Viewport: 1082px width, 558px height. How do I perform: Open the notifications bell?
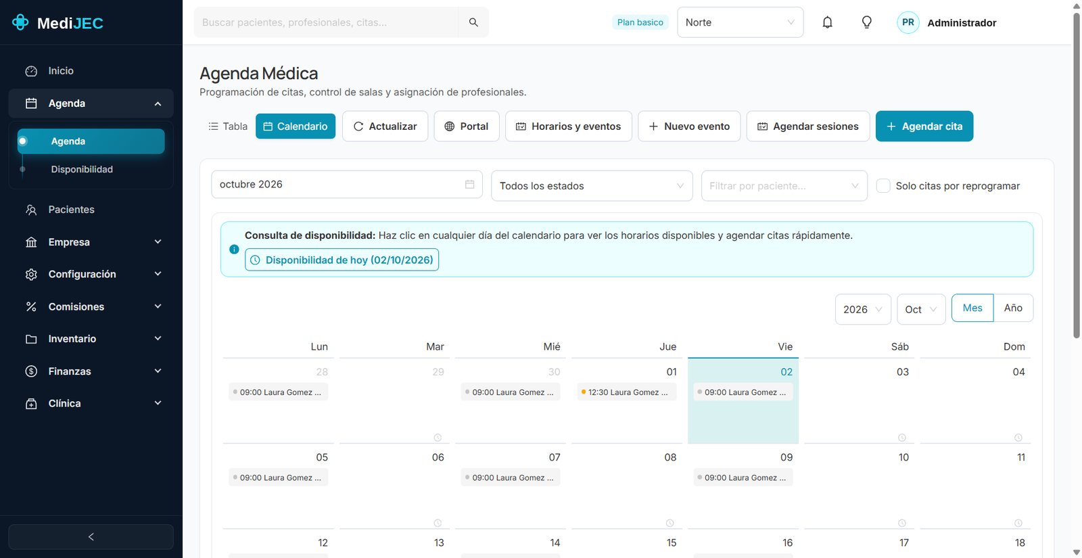click(x=827, y=22)
